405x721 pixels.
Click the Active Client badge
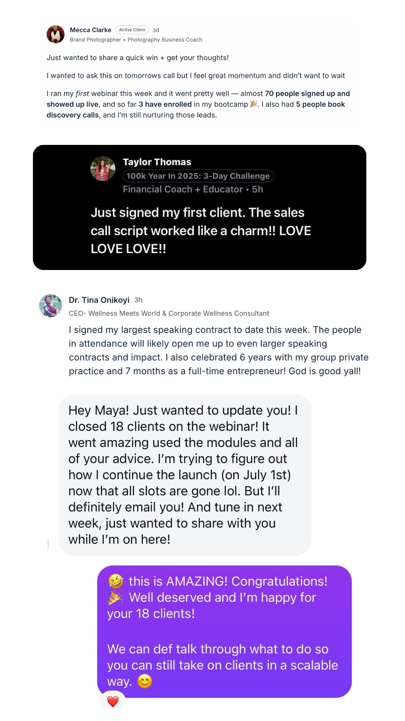[x=132, y=30]
